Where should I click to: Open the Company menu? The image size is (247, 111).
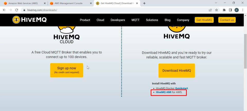(x=183, y=20)
